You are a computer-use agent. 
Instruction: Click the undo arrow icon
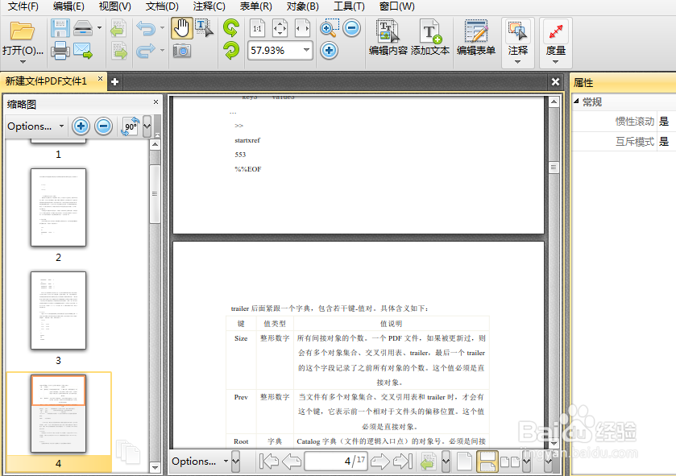[x=146, y=28]
